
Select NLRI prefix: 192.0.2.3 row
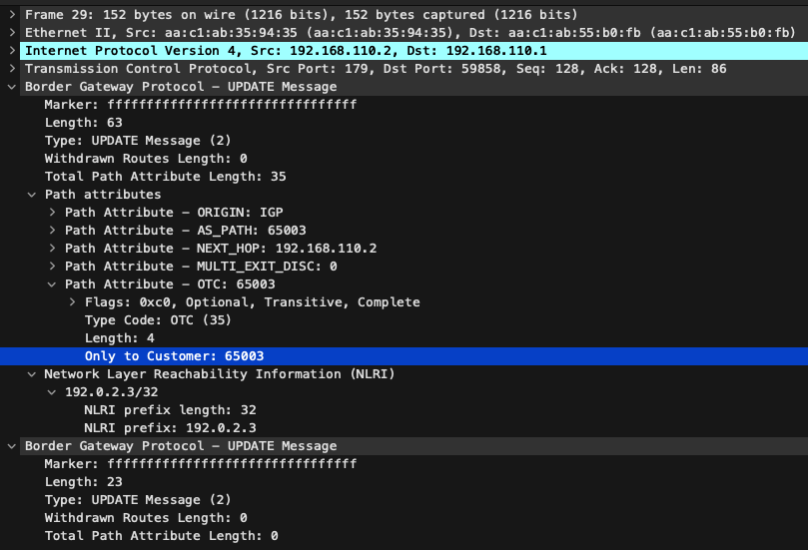pos(170,428)
